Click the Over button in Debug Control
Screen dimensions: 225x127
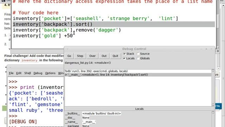[x=92, y=56]
